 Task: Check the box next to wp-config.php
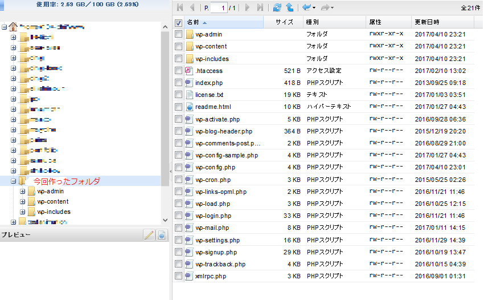point(179,167)
